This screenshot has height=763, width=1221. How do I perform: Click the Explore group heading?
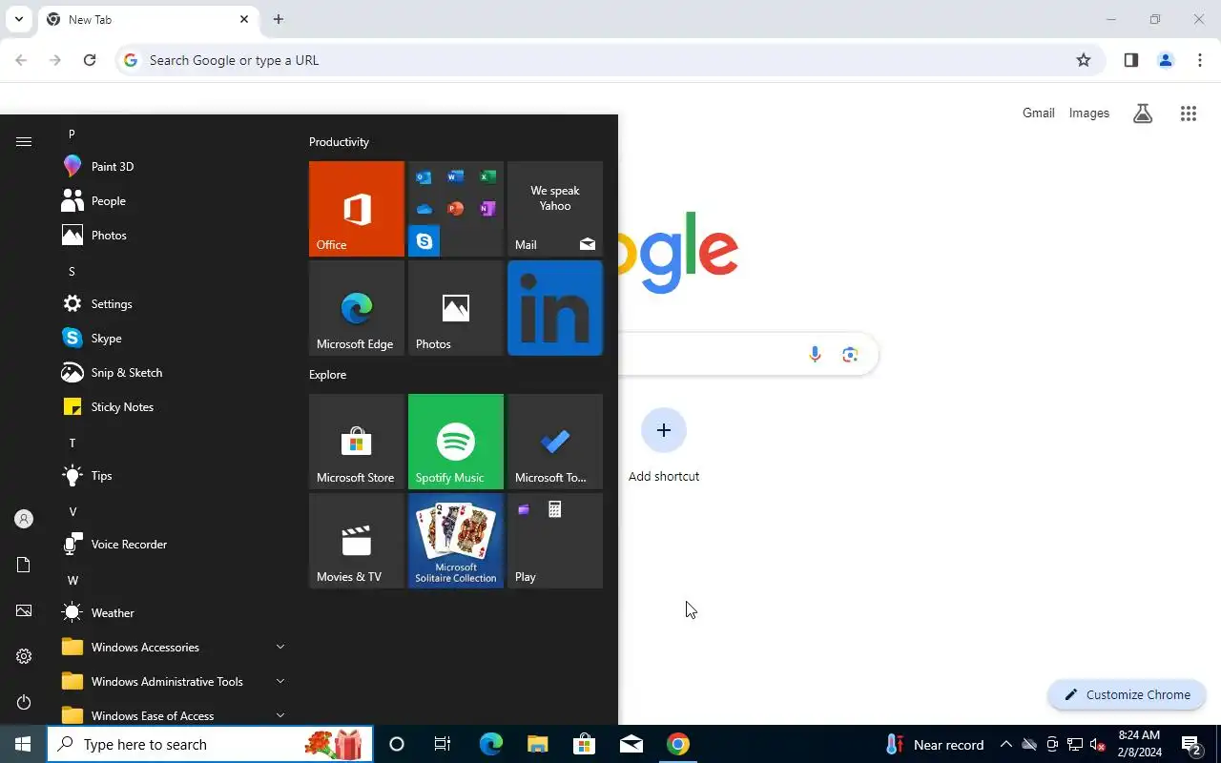(x=327, y=375)
